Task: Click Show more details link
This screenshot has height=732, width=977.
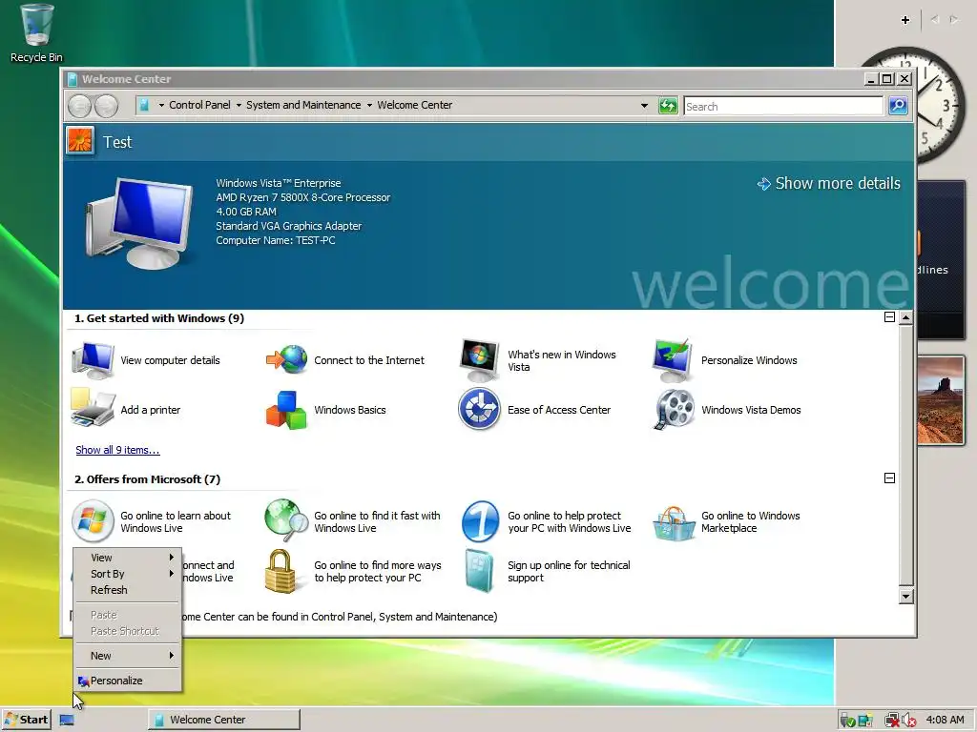Action: [x=829, y=183]
